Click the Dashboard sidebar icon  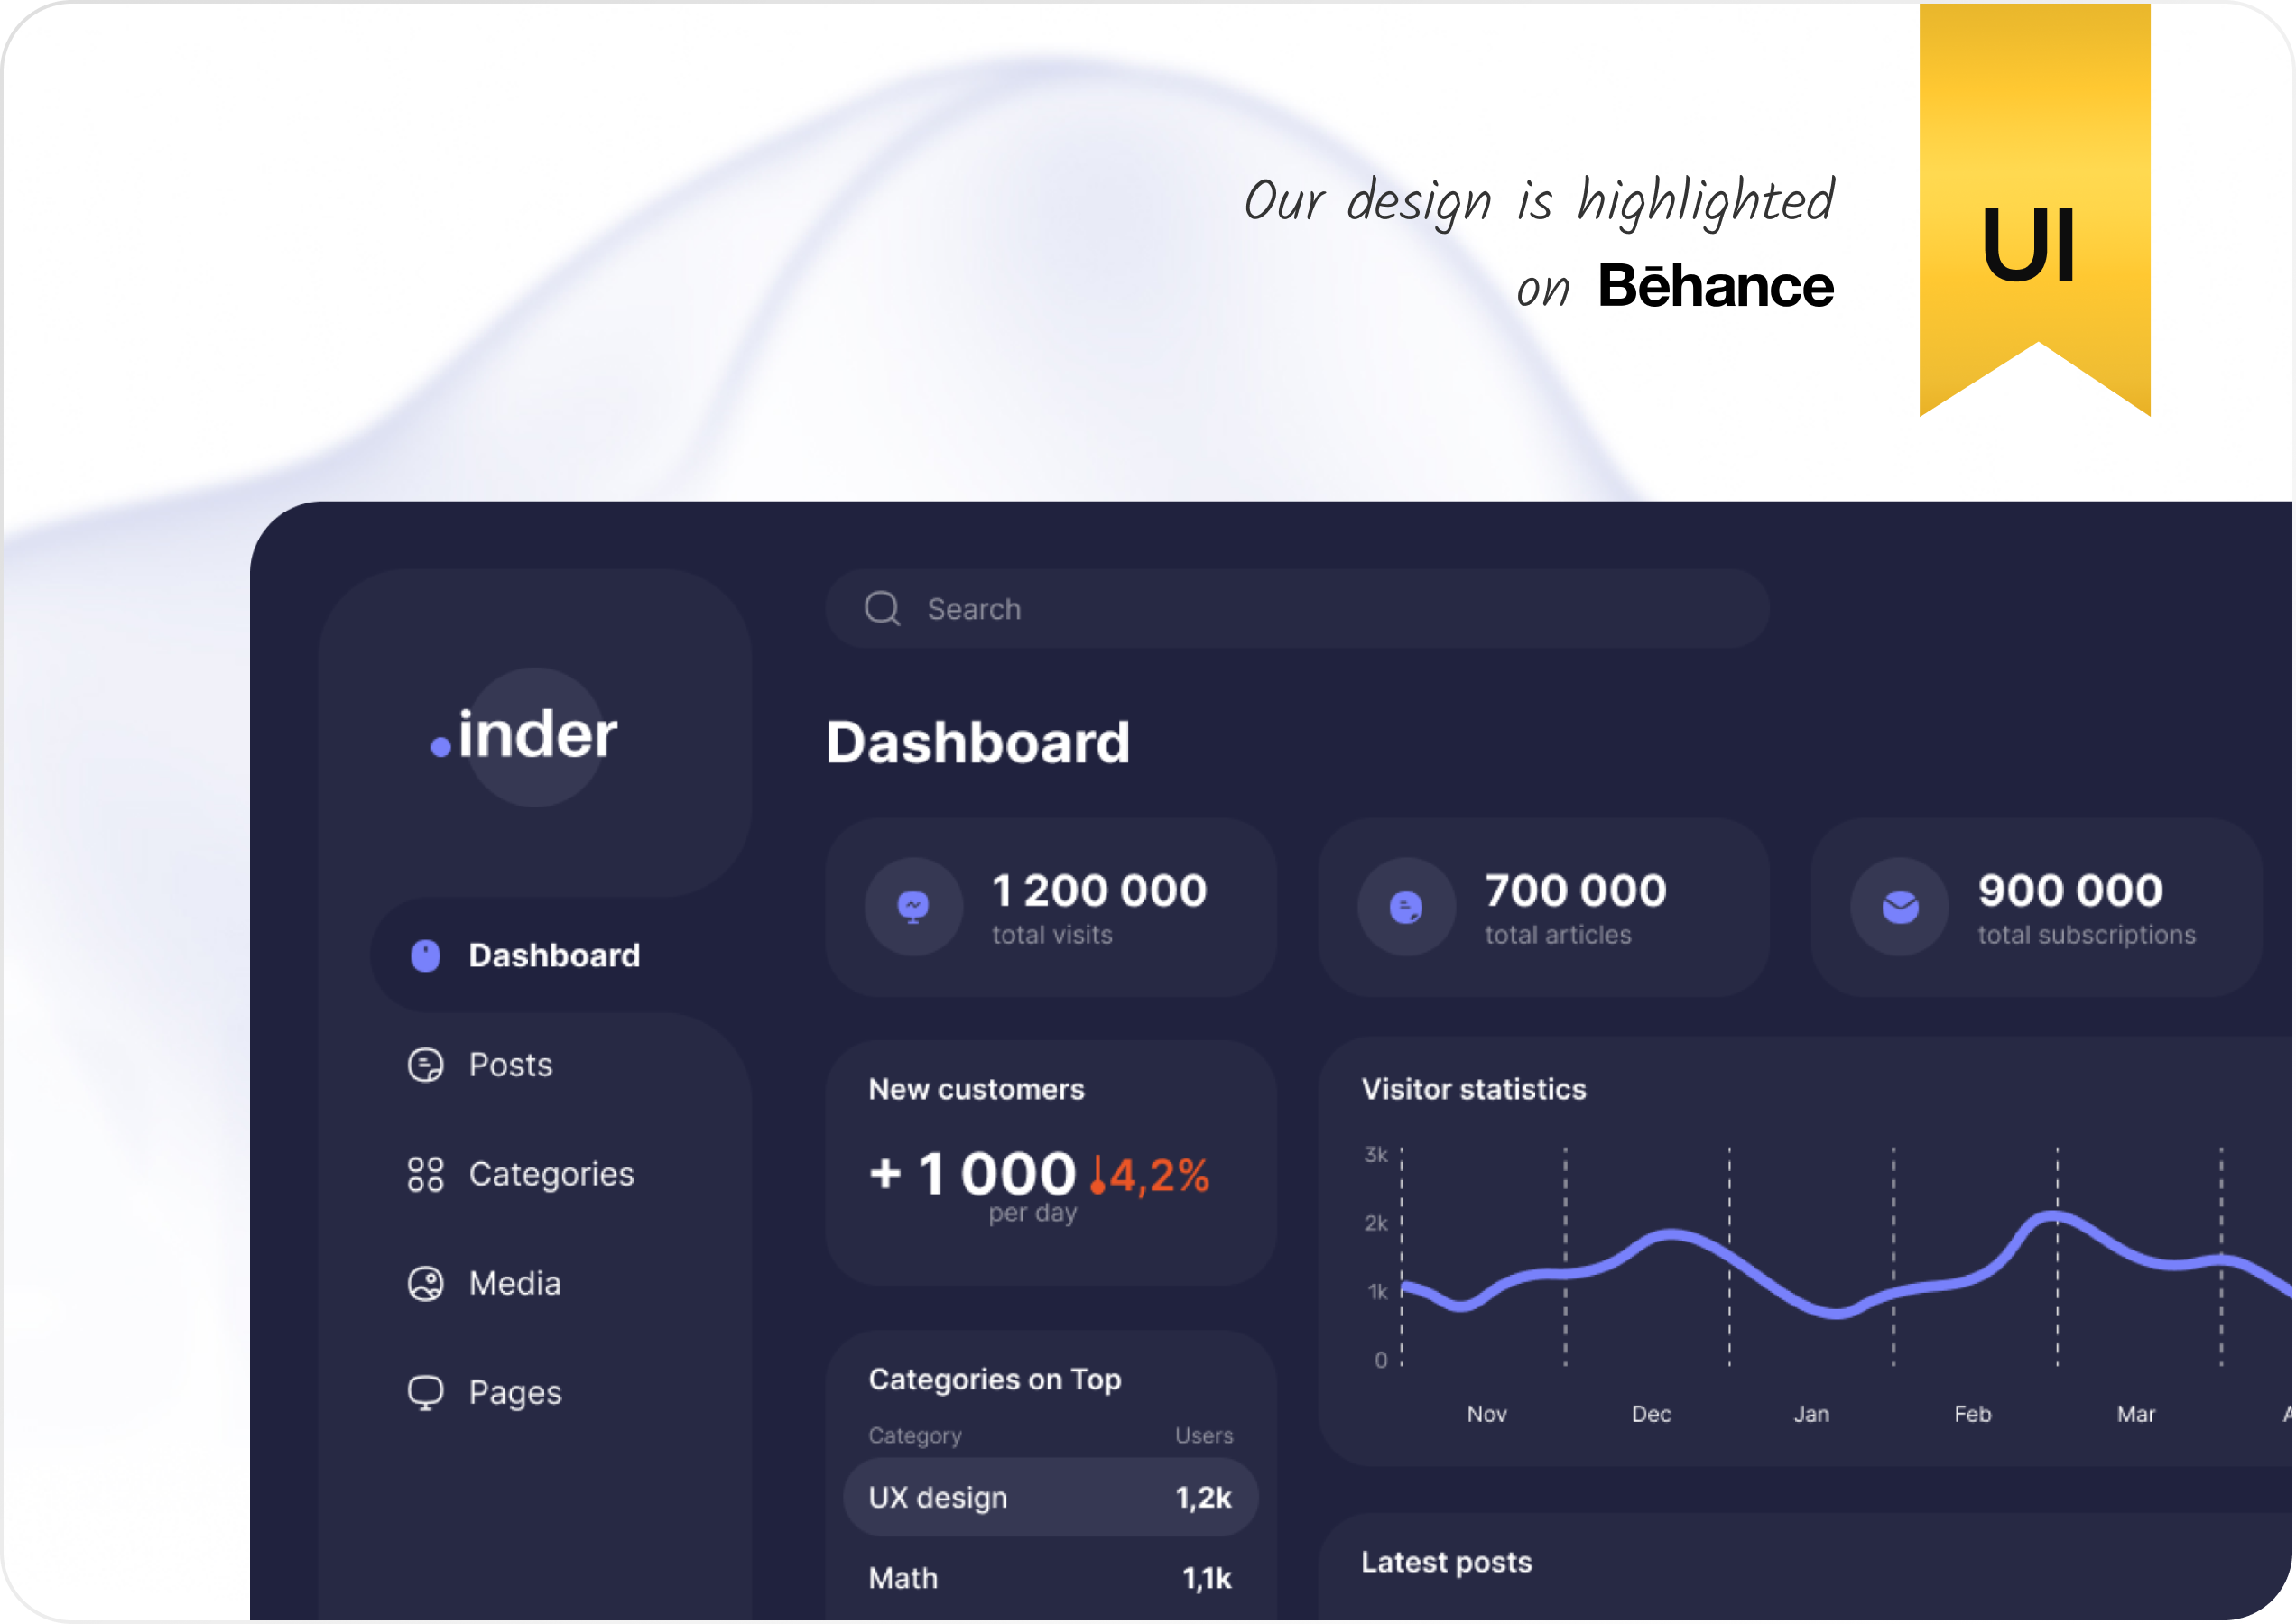point(425,955)
